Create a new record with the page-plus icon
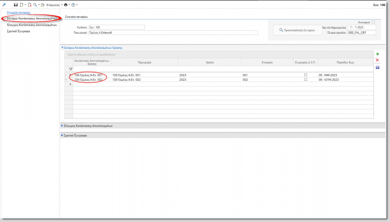 (x=22, y=4)
